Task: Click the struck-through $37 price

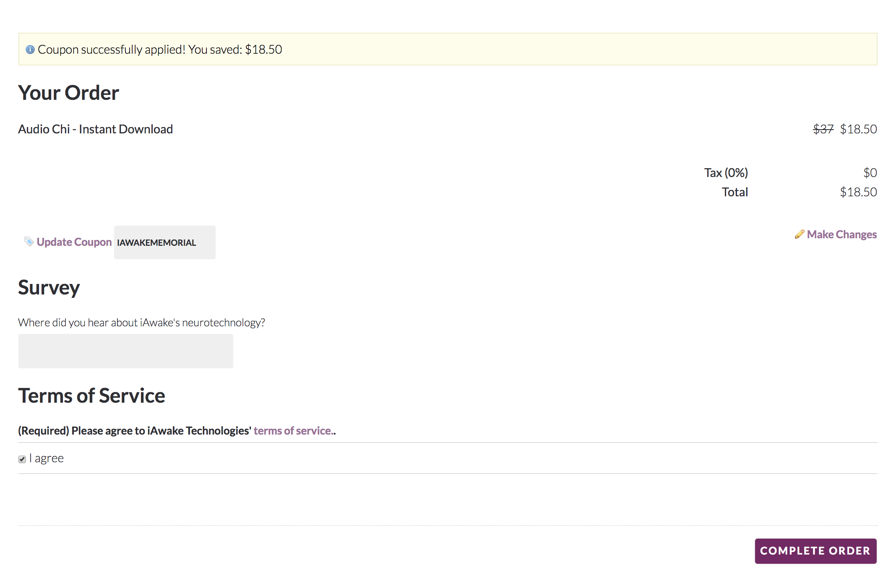Action: 823,129
